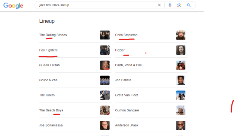Screen dimensions: 234x136
Task: Go to Google homepage via logo
Action: coord(13,6)
